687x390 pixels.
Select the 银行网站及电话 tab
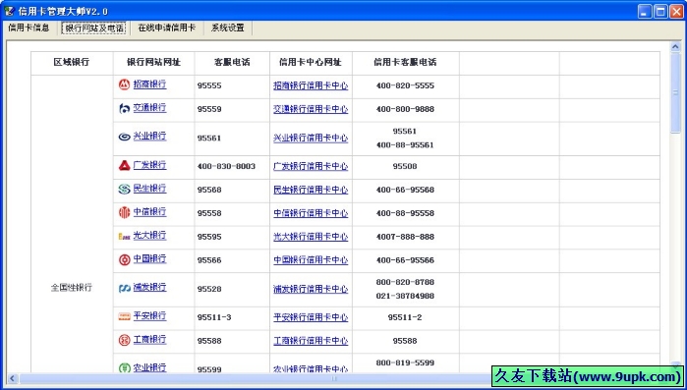(x=94, y=28)
